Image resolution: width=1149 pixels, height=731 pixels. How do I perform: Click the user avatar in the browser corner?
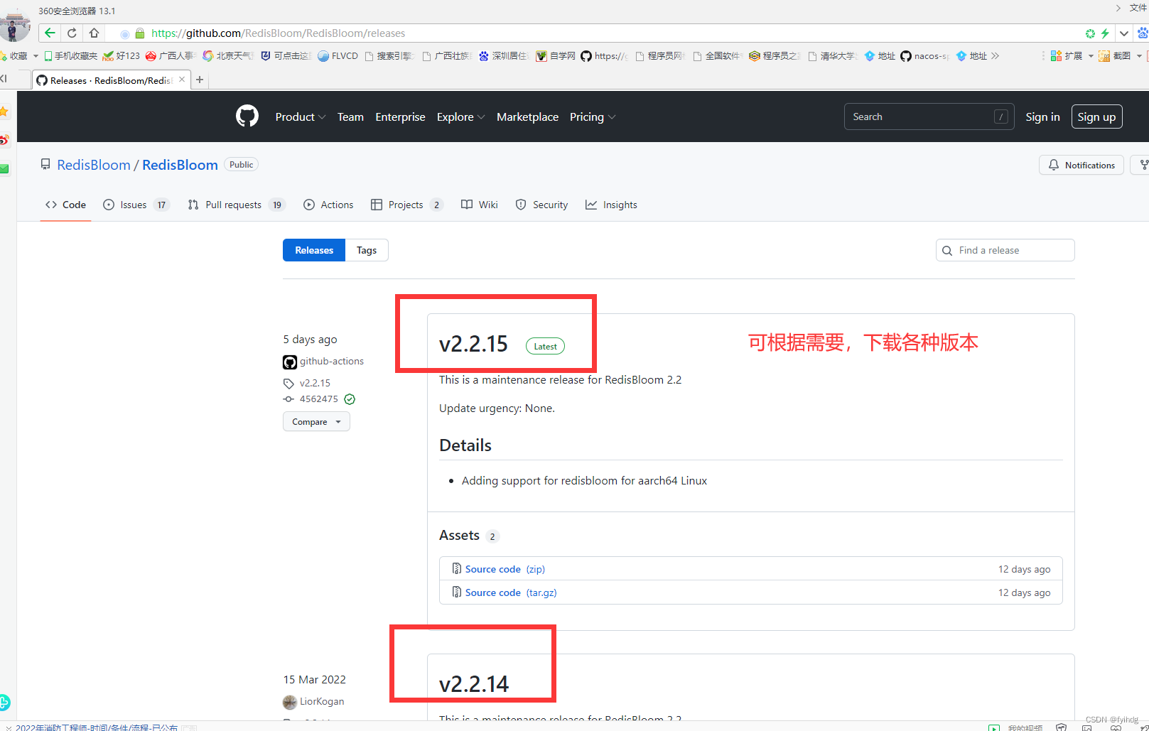point(14,26)
